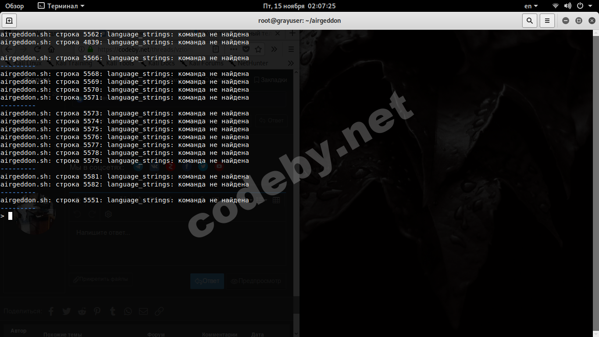Open the volume indicator in top bar
Screen dimensions: 599x337
click(568, 6)
